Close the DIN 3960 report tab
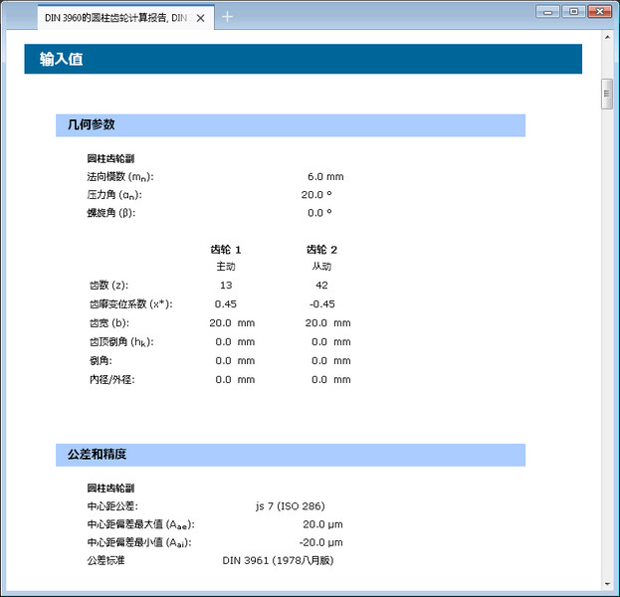This screenshot has width=620, height=597. (x=201, y=17)
